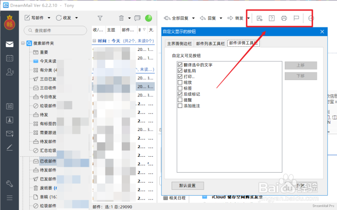Select the 需要跟进 folder

tap(45, 133)
